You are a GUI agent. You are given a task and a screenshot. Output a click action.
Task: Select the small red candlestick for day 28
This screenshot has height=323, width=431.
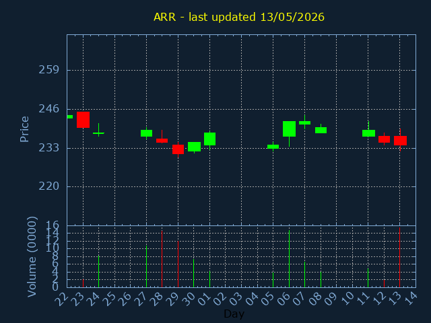point(162,141)
